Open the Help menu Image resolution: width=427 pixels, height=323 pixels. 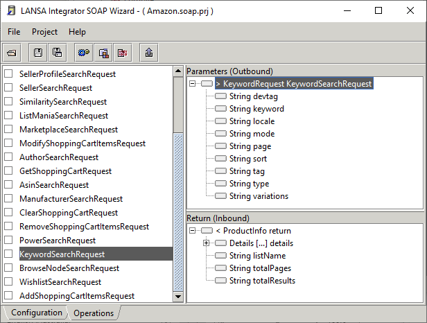point(77,32)
